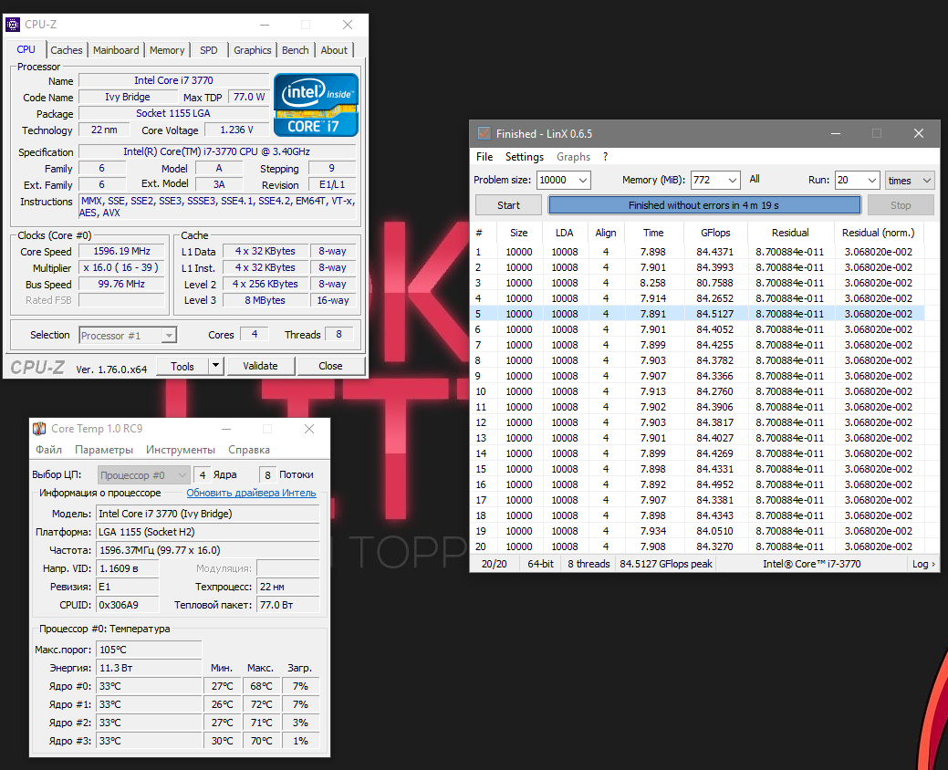The image size is (948, 770).
Task: Click the Log button in LinX status bar
Action: [x=923, y=564]
